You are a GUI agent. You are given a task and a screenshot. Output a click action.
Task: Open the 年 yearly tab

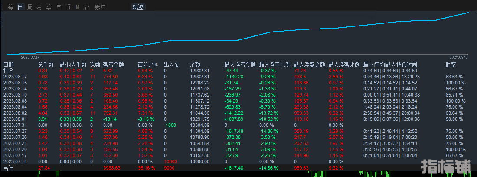[58, 7]
